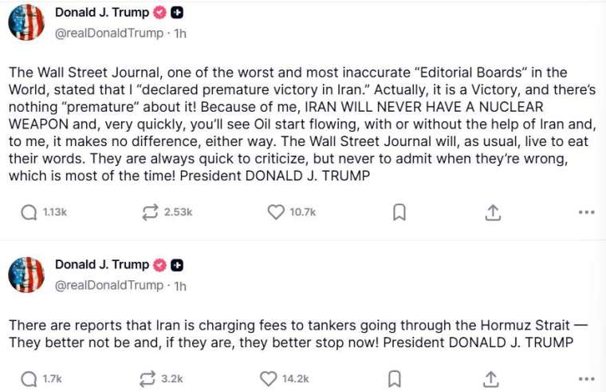
Task: Open more options on the Hormuz post
Action: 586,378
